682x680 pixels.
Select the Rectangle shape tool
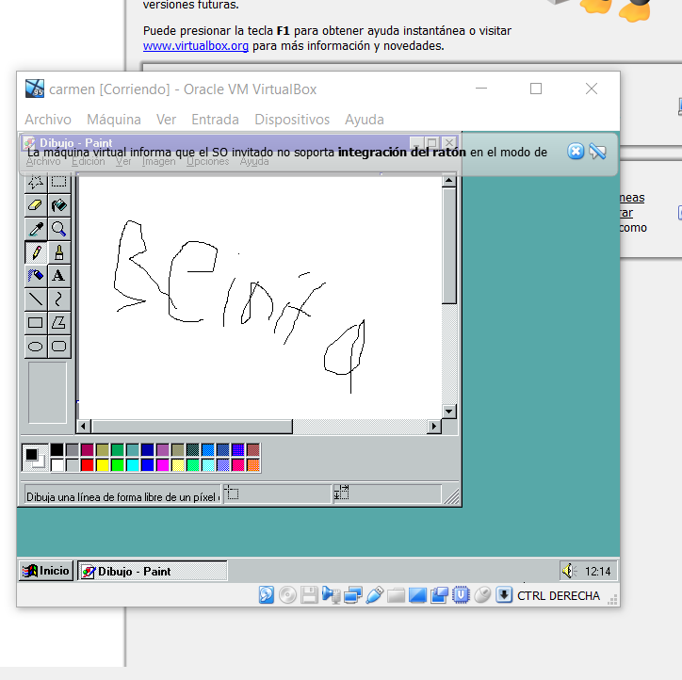36,322
